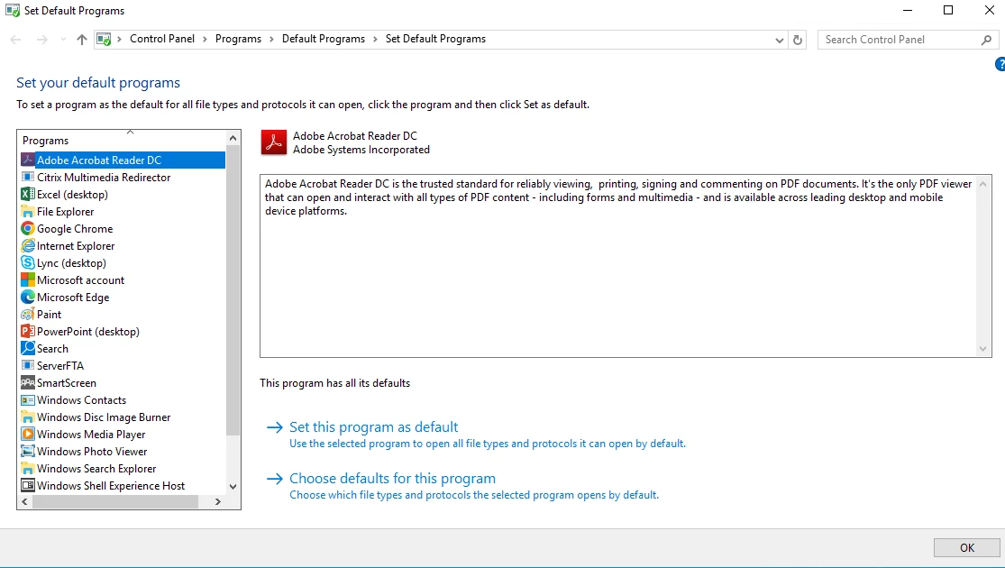The image size is (1005, 568).
Task: Click the programs list scroll down arrow
Action: pyautogui.click(x=233, y=487)
